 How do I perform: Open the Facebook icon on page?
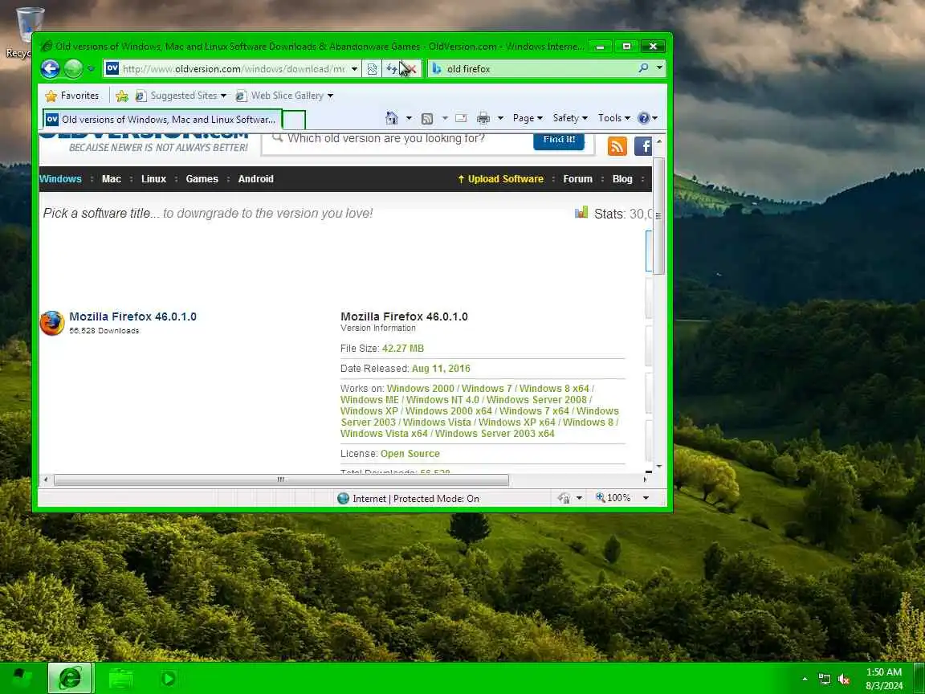point(643,146)
